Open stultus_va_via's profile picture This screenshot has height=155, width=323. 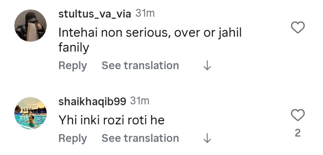coord(31,25)
